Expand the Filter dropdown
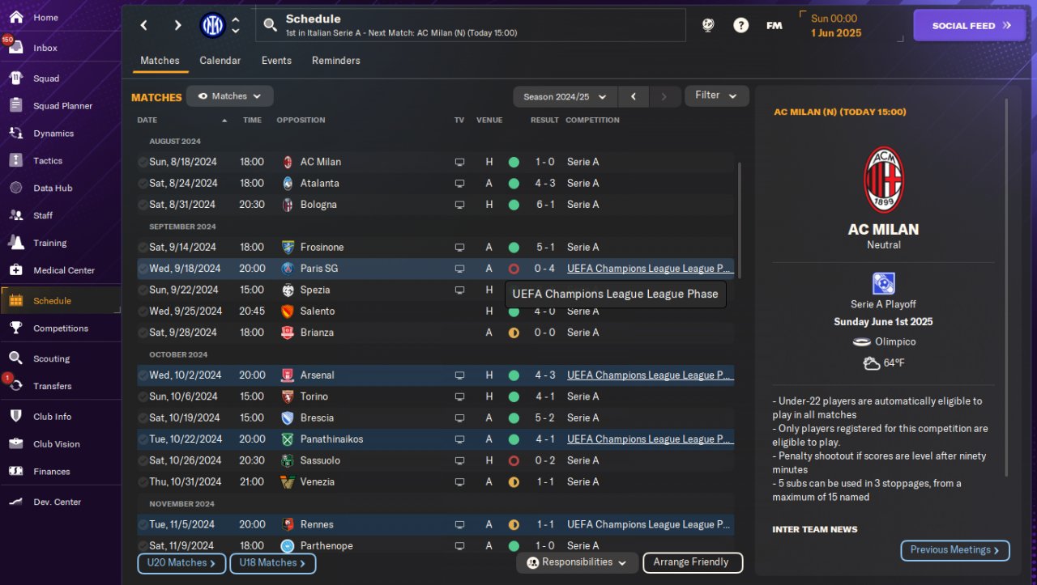The image size is (1037, 585). (x=716, y=95)
